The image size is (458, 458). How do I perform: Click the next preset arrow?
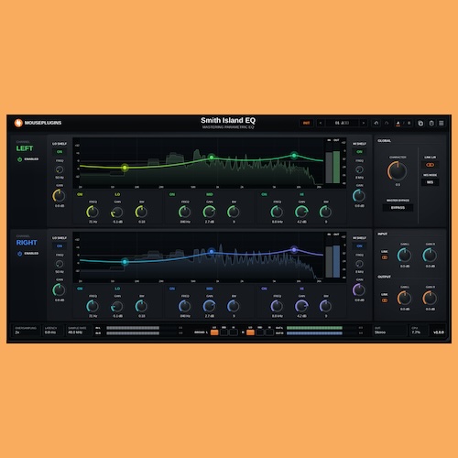(x=364, y=123)
